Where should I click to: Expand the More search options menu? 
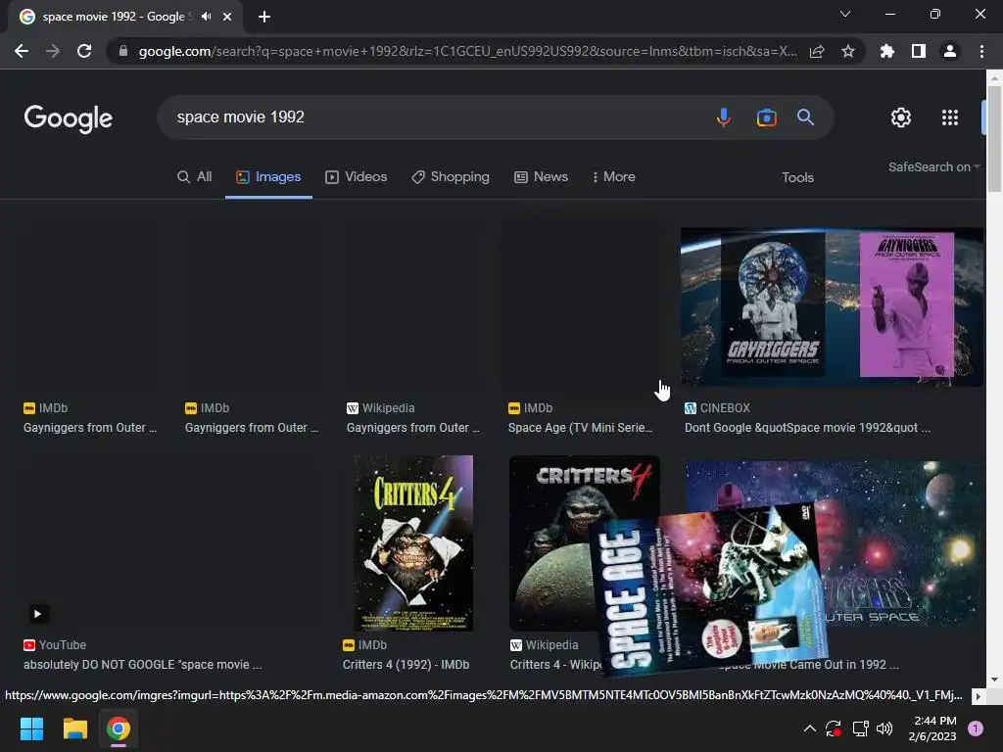pos(613,177)
